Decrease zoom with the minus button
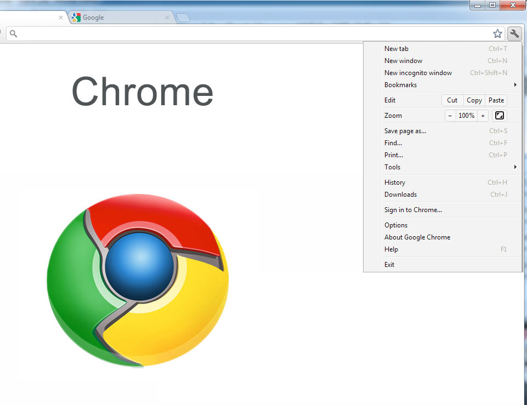The image size is (527, 405). [x=450, y=116]
